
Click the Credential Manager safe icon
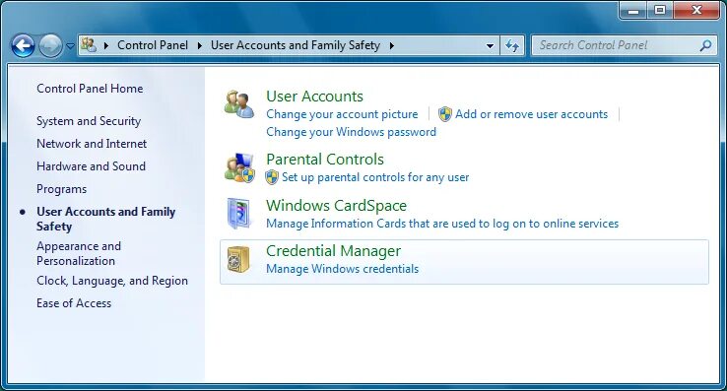[x=238, y=259]
